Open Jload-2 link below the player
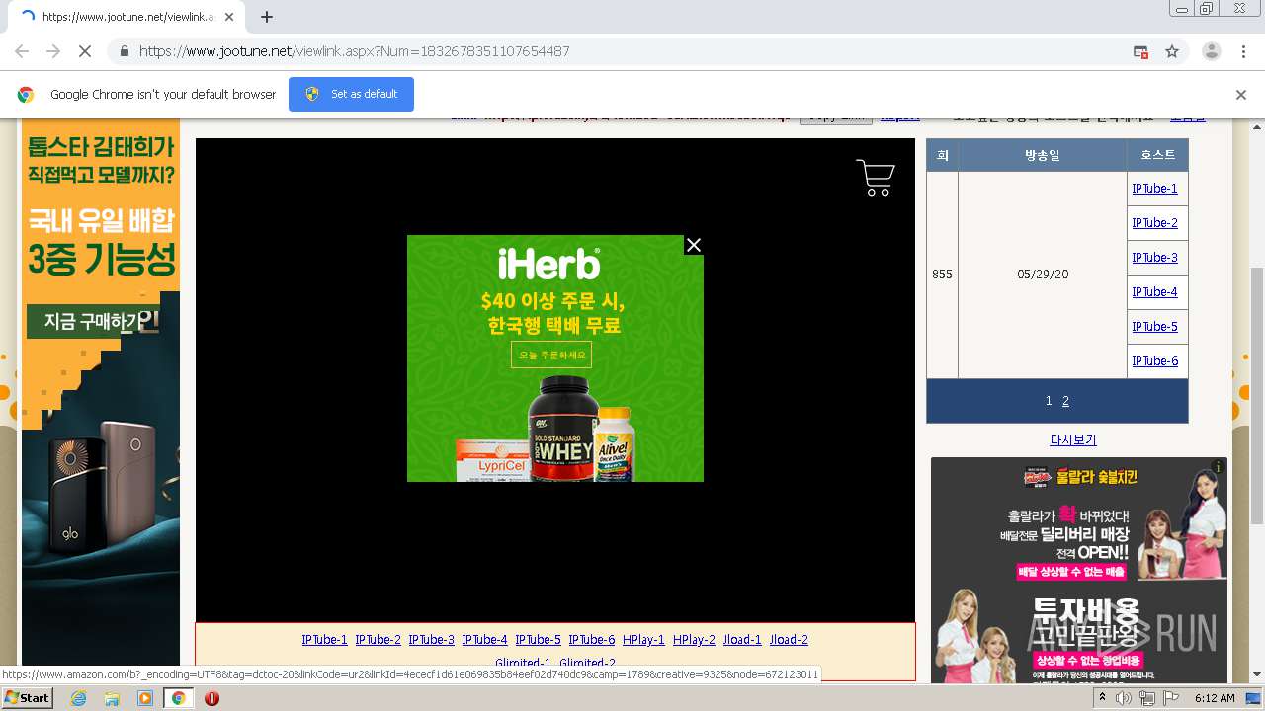This screenshot has height=711, width=1265. (x=789, y=640)
